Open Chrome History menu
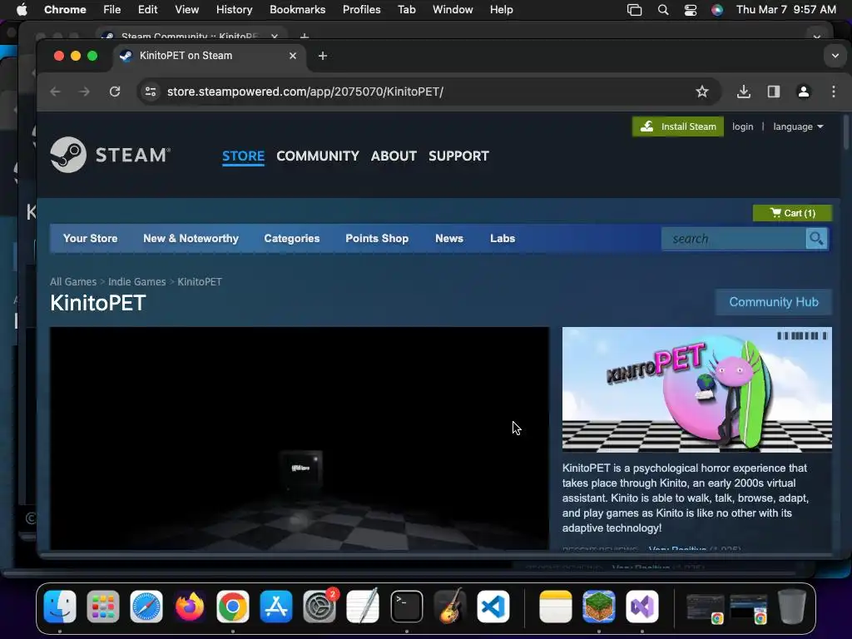 [x=234, y=10]
